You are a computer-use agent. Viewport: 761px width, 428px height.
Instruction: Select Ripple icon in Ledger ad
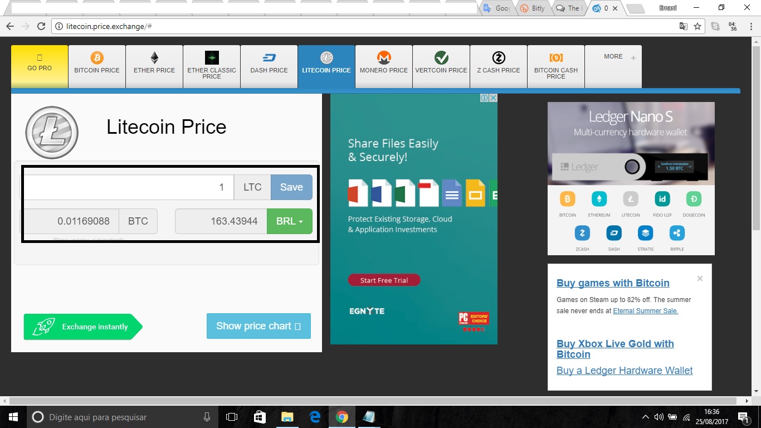tap(677, 233)
